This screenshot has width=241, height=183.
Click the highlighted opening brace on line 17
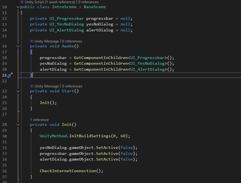pyautogui.click(x=31, y=52)
